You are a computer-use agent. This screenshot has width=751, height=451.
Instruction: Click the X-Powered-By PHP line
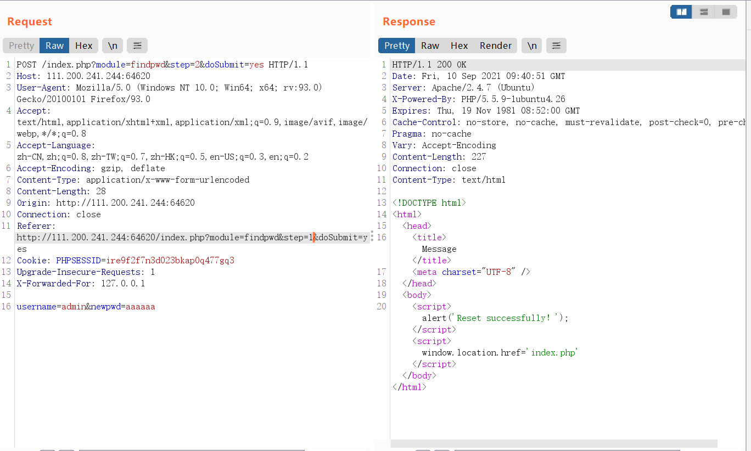[479, 99]
